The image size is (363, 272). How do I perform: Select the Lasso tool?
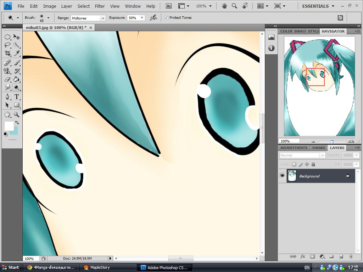tap(7, 45)
